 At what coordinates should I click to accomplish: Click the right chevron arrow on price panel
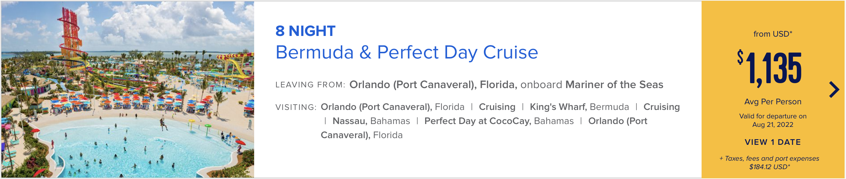point(834,90)
